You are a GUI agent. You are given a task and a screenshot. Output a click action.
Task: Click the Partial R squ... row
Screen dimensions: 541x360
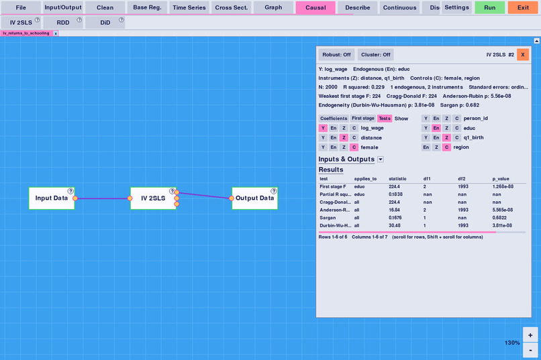pyautogui.click(x=422, y=194)
